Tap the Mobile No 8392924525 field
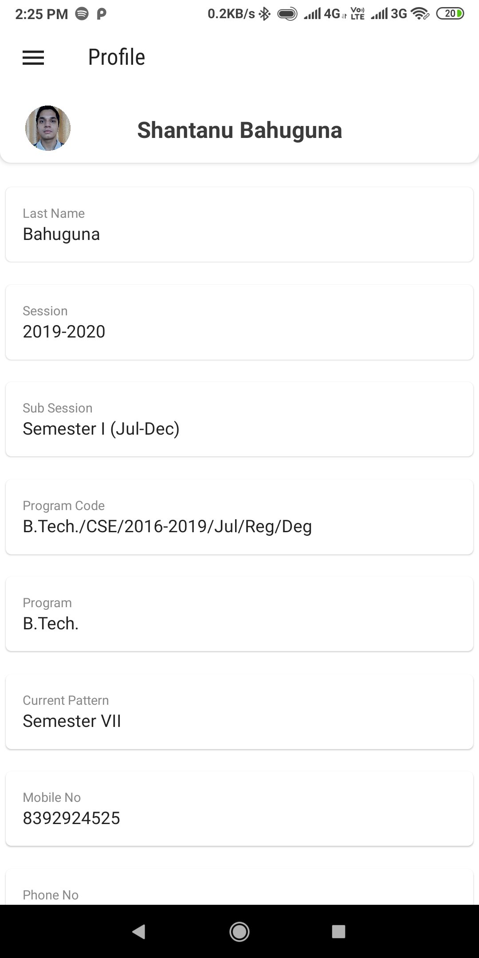This screenshot has height=958, width=479. pyautogui.click(x=239, y=809)
